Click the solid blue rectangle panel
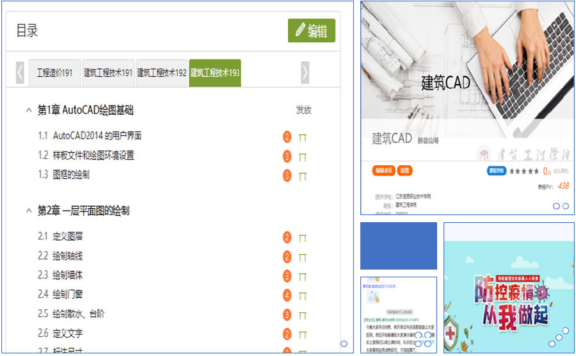The width and height of the screenshot is (576, 356). click(399, 246)
